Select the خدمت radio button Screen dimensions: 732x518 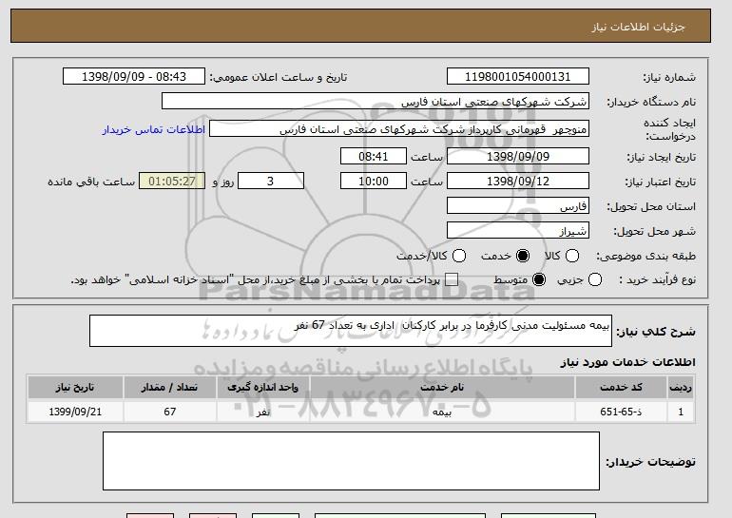pyautogui.click(x=523, y=256)
